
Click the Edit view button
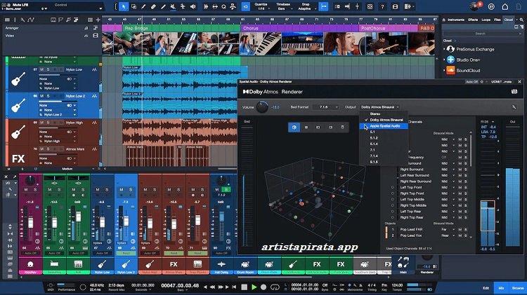click(486, 288)
